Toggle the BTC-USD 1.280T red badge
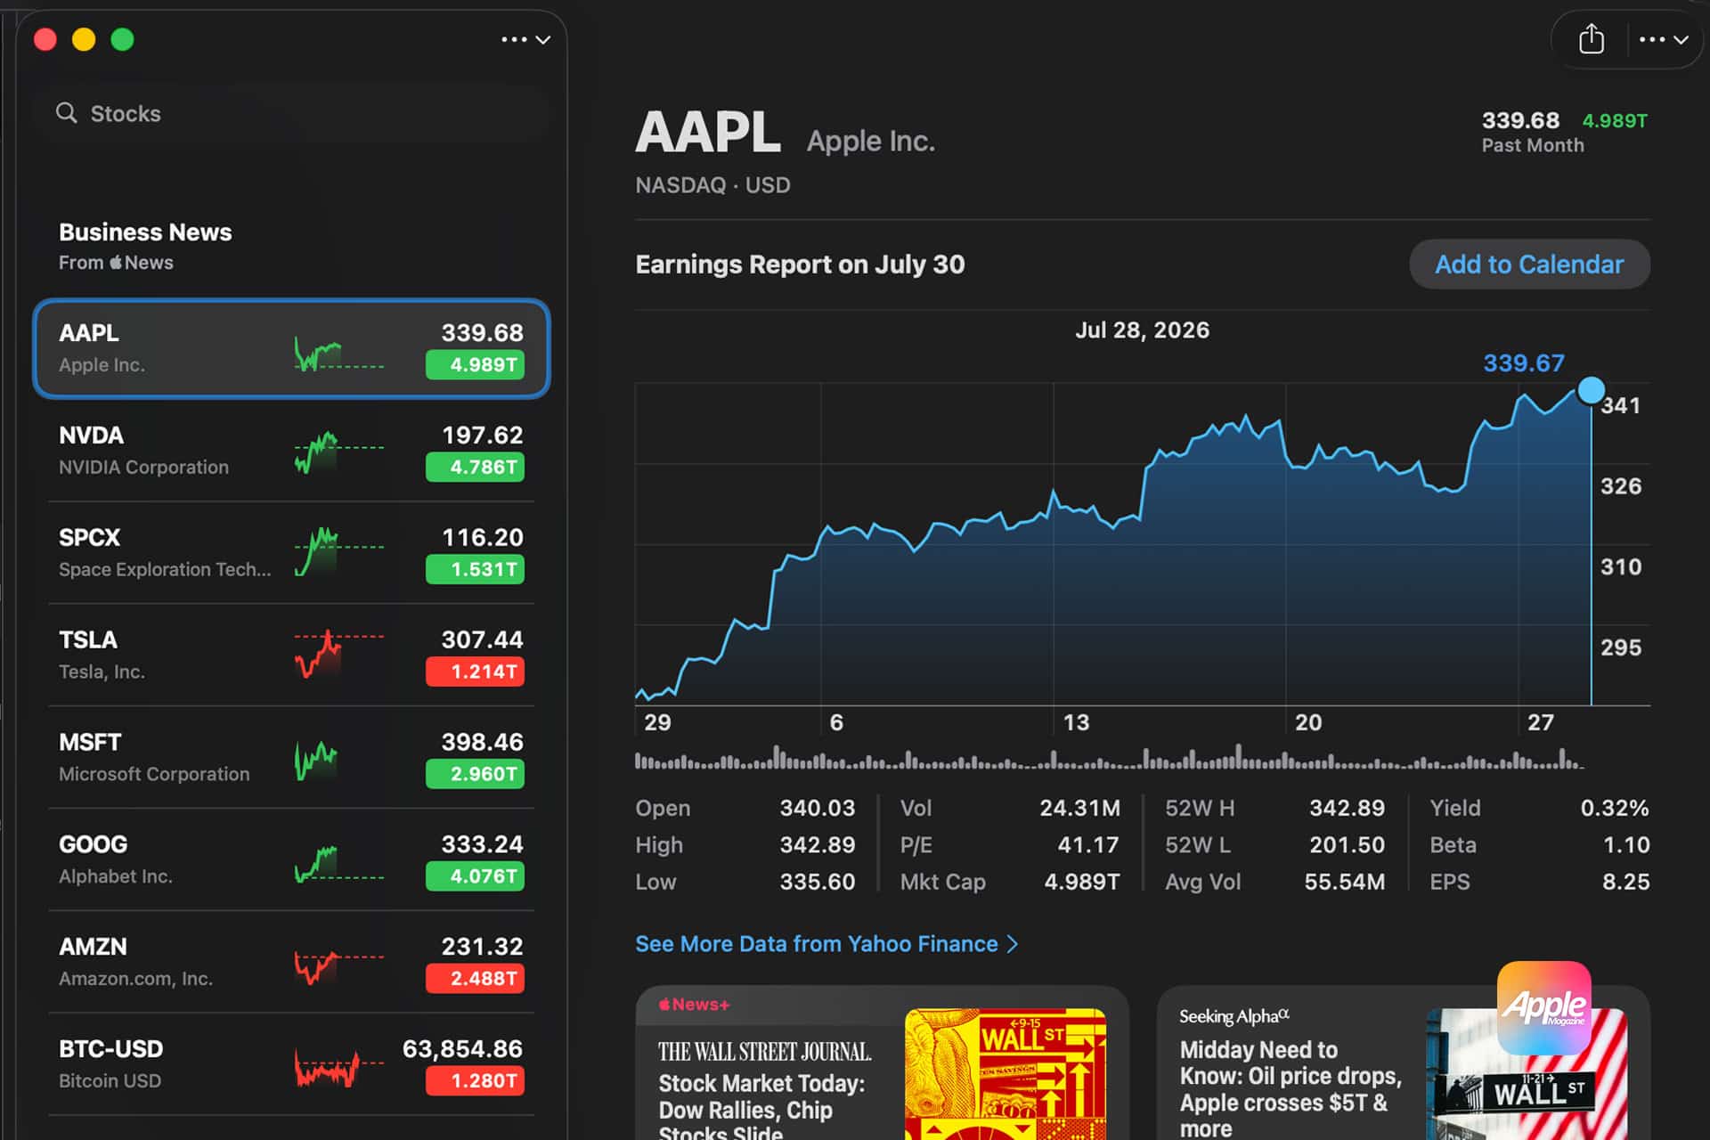 tap(475, 1080)
